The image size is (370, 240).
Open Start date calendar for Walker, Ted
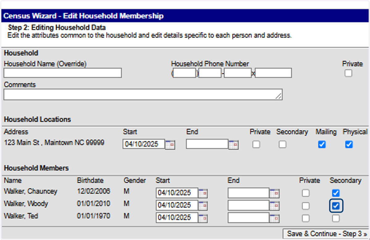point(203,218)
